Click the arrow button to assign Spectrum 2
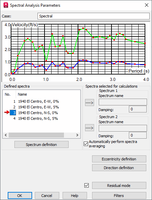152x200 pixels. point(89,128)
